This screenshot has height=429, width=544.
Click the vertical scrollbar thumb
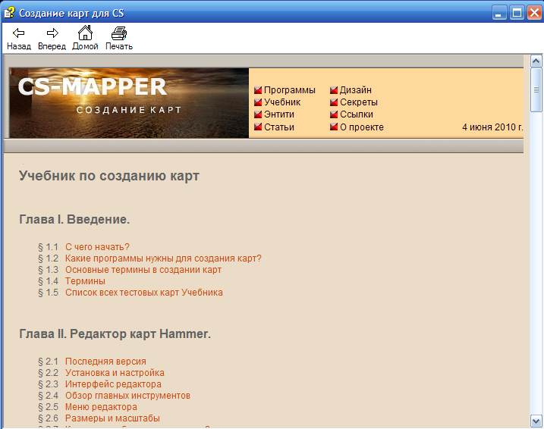point(536,89)
